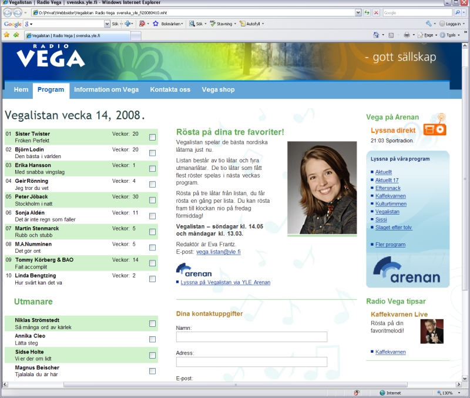Click the small arenan logo under the e-mail
The width and height of the screenshot is (470, 398).
click(x=194, y=270)
